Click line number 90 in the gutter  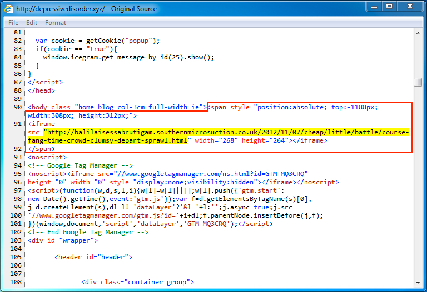click(x=18, y=107)
